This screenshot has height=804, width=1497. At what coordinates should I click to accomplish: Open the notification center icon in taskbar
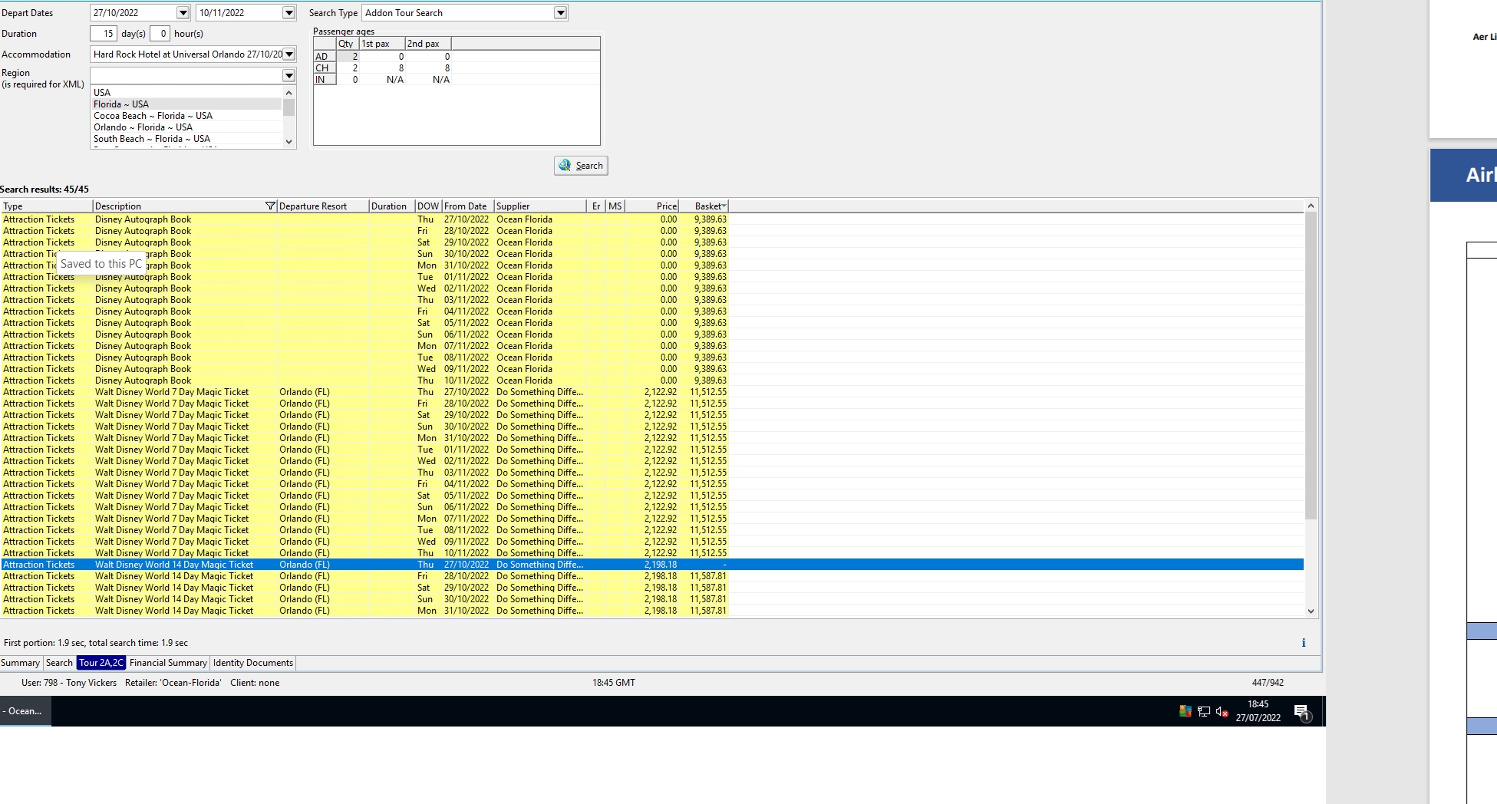(x=1302, y=712)
